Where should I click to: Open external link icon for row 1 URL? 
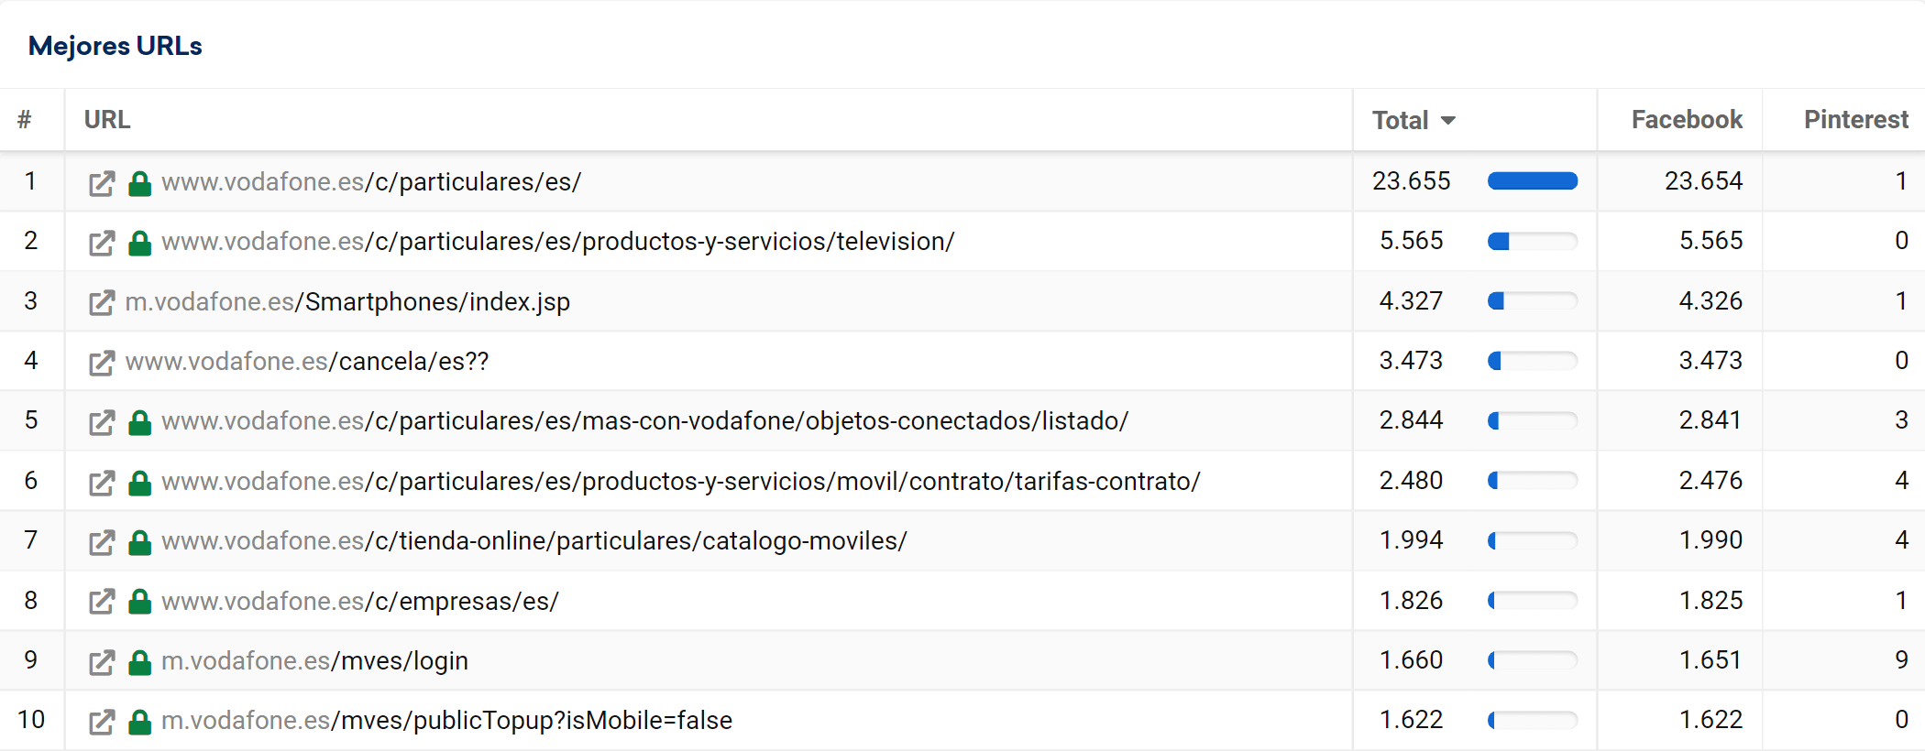[x=101, y=183]
